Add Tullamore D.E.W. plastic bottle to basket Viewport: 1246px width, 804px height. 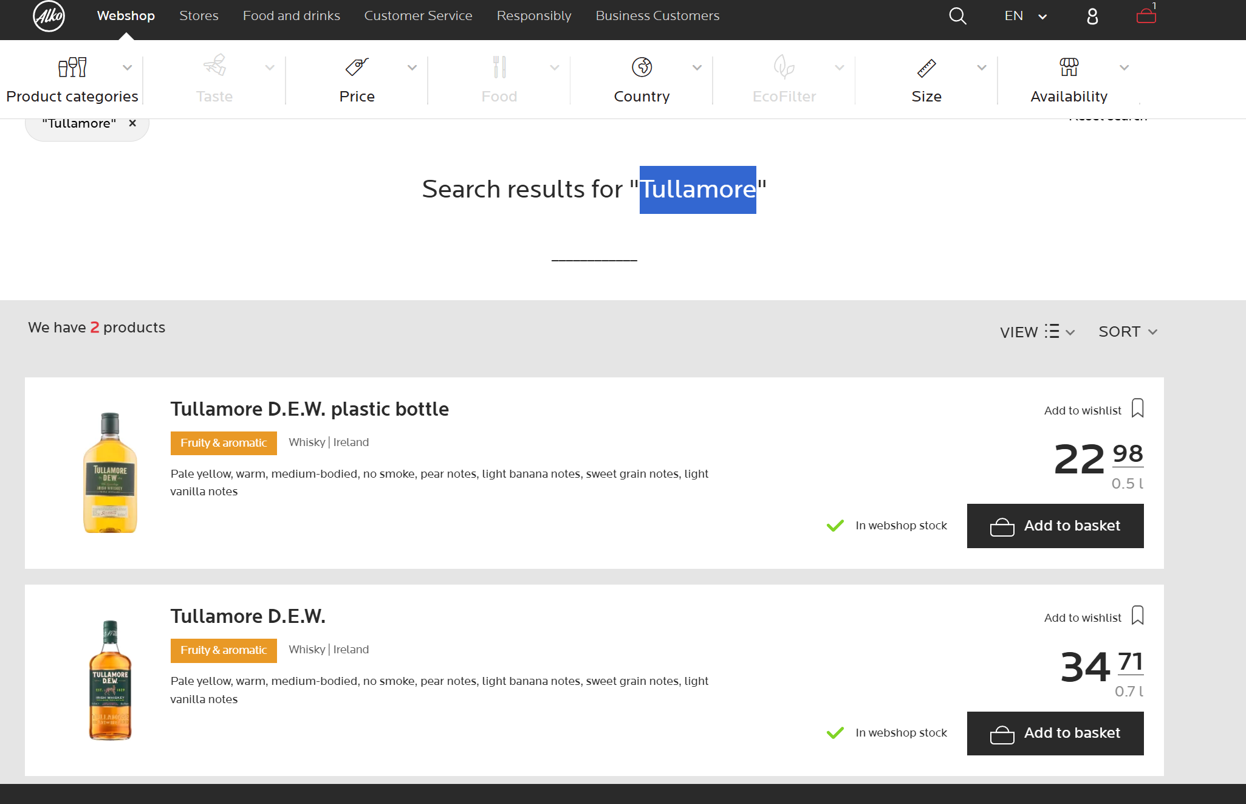(x=1055, y=526)
